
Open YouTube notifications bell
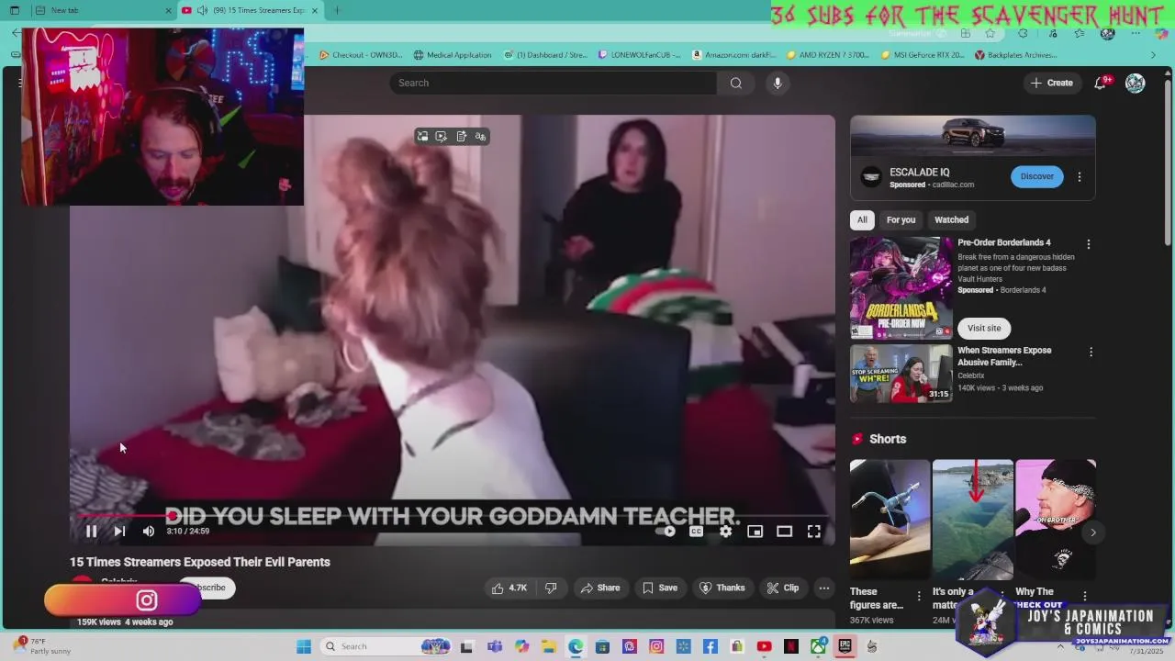(1101, 83)
